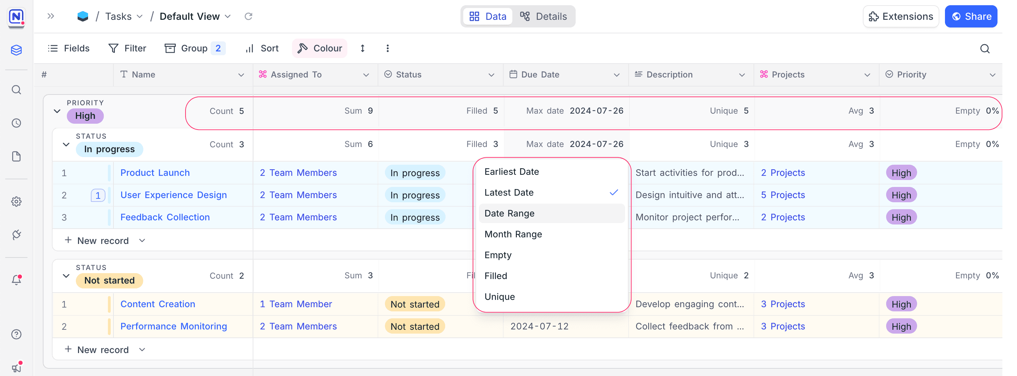Viewport: 1017px width, 376px height.
Task: Click the help question mark icon
Action: pyautogui.click(x=16, y=334)
